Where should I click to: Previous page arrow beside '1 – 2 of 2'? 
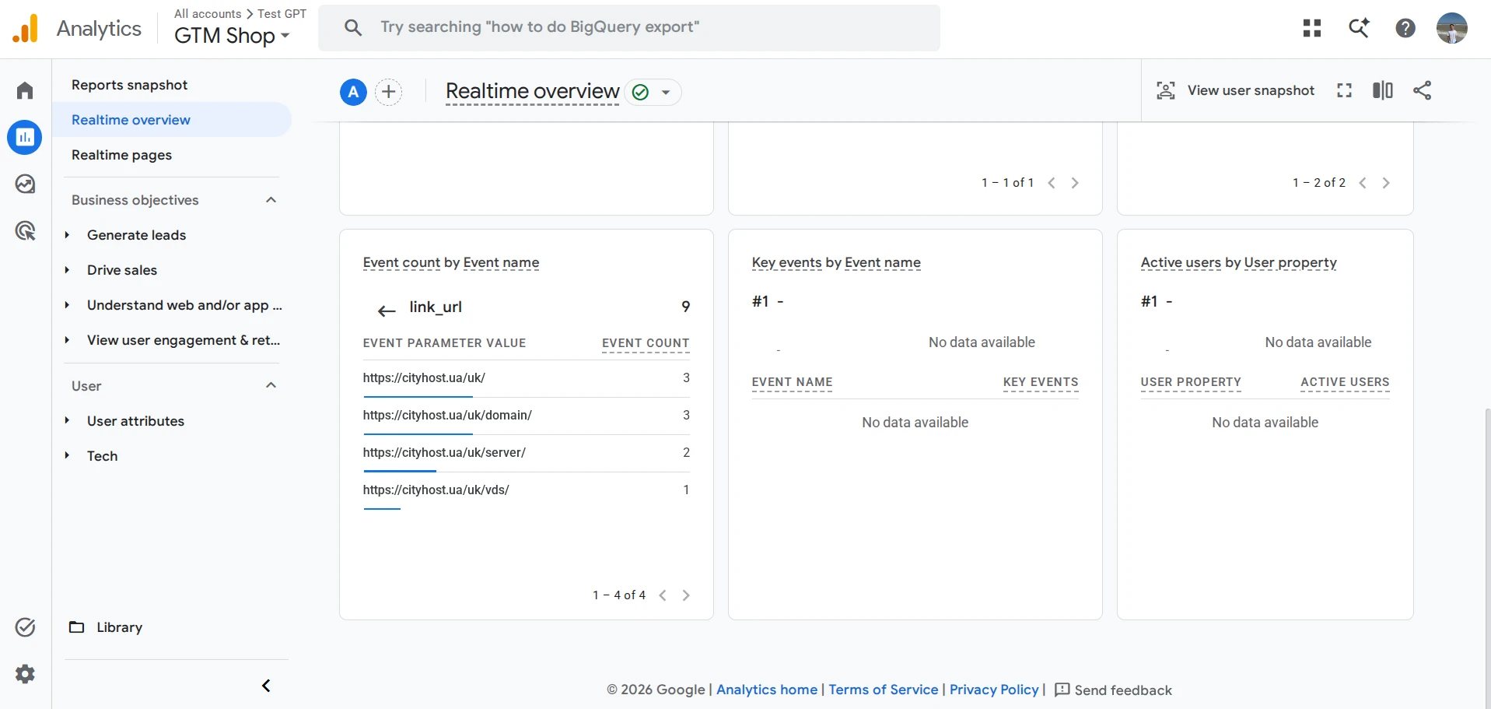tap(1363, 183)
